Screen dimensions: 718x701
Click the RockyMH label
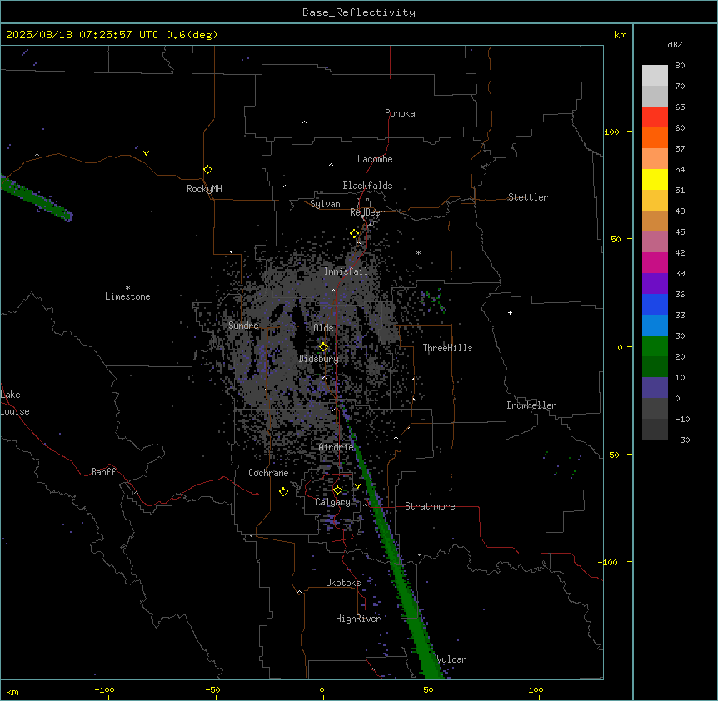(204, 189)
